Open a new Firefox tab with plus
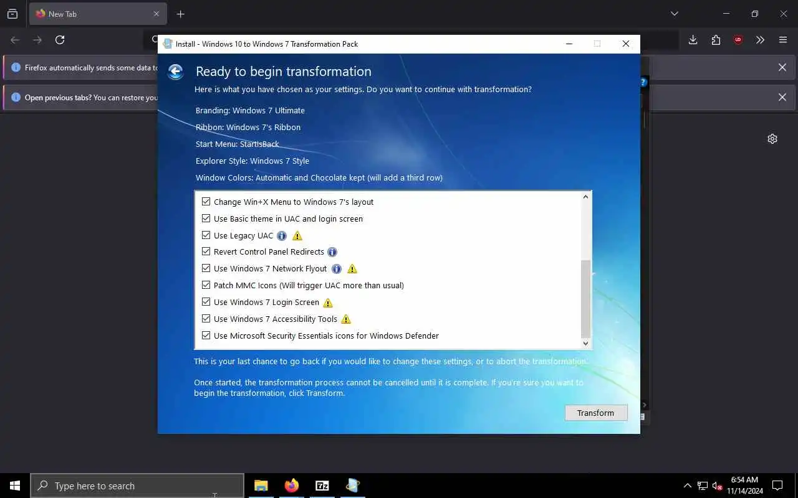 tap(181, 14)
